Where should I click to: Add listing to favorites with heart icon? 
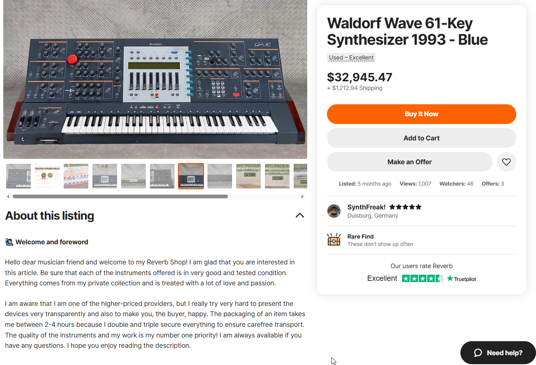[x=506, y=162]
